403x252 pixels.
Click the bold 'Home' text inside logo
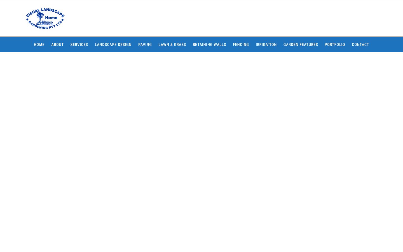point(51,18)
